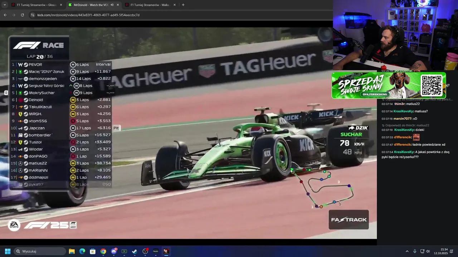Click driver demonzzjeden in standings
The width and height of the screenshot is (458, 257).
click(43, 79)
